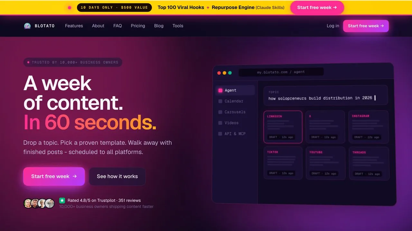Click the DRAFT 12s ago tag on Threads card
Screen dimensions: 412x231
(367, 174)
